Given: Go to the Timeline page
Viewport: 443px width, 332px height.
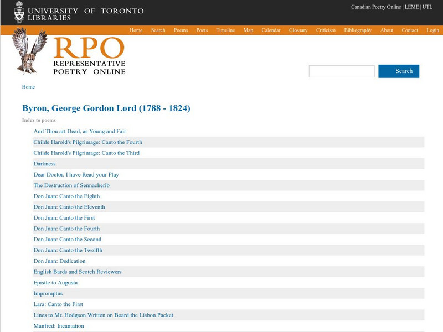Looking at the screenshot, I should [x=225, y=30].
